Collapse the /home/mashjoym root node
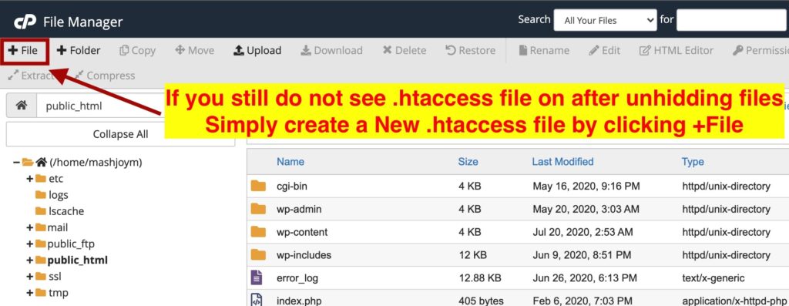789x306 pixels. (17, 163)
